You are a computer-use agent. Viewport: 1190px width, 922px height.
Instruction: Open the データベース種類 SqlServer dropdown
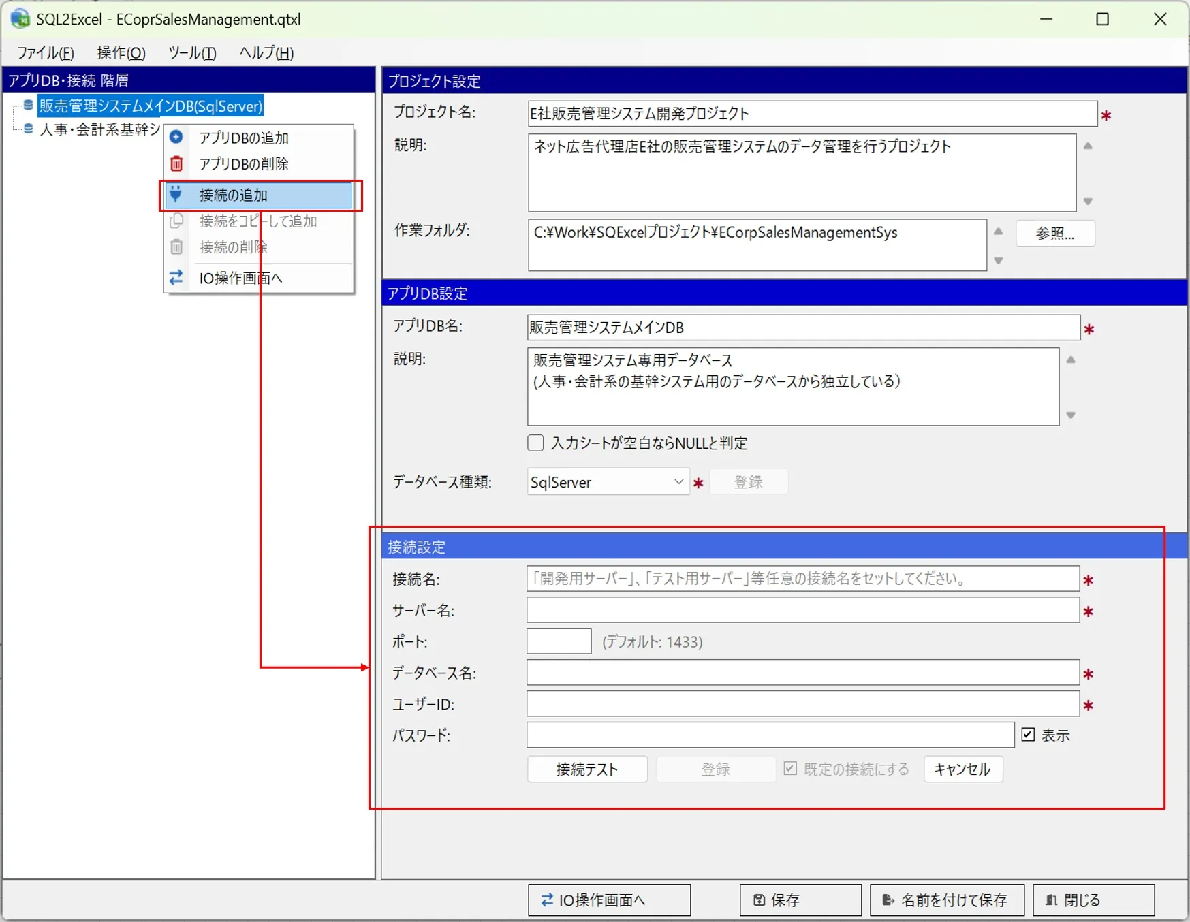[x=608, y=482]
